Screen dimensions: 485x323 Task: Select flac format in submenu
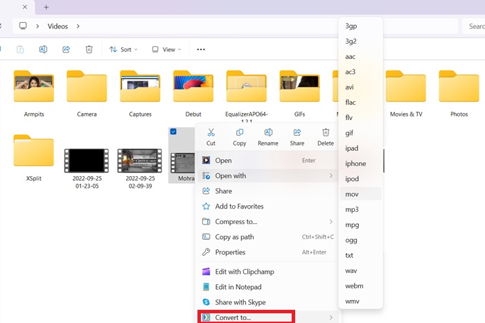coord(361,103)
